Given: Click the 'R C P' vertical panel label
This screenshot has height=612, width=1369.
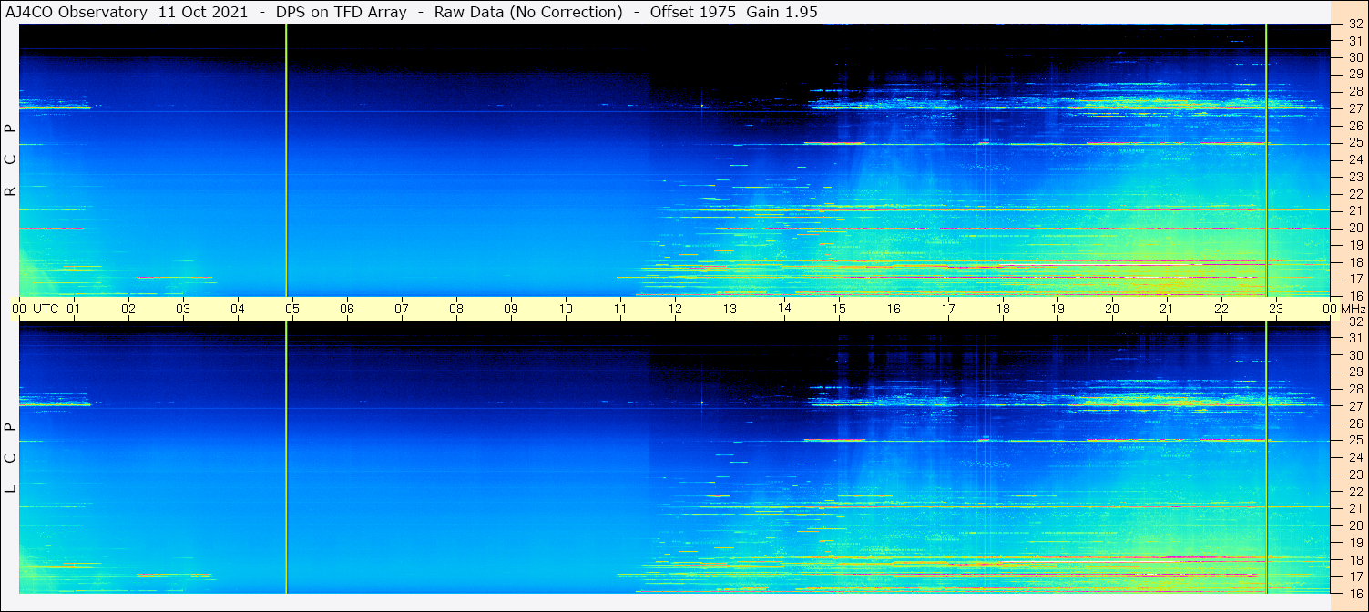Looking at the screenshot, I should [10, 160].
